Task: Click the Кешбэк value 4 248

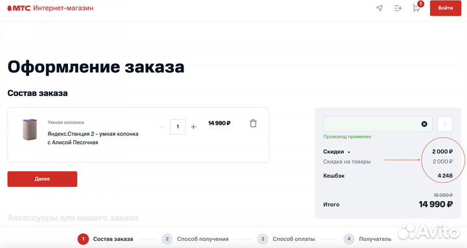Action: pos(445,176)
